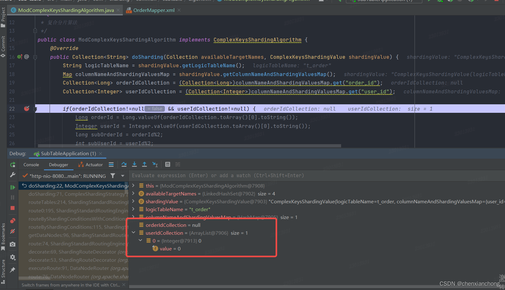The width and height of the screenshot is (505, 290).
Task: Click the Run to Cursor icon
Action: (155, 164)
